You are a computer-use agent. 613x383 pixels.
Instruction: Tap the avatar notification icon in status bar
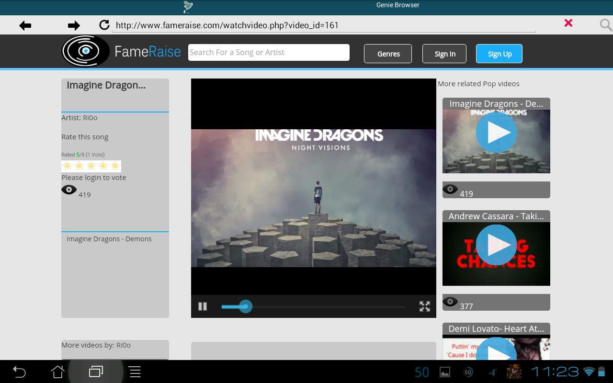coord(514,372)
